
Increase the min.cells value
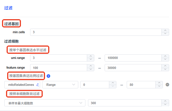[165, 30]
